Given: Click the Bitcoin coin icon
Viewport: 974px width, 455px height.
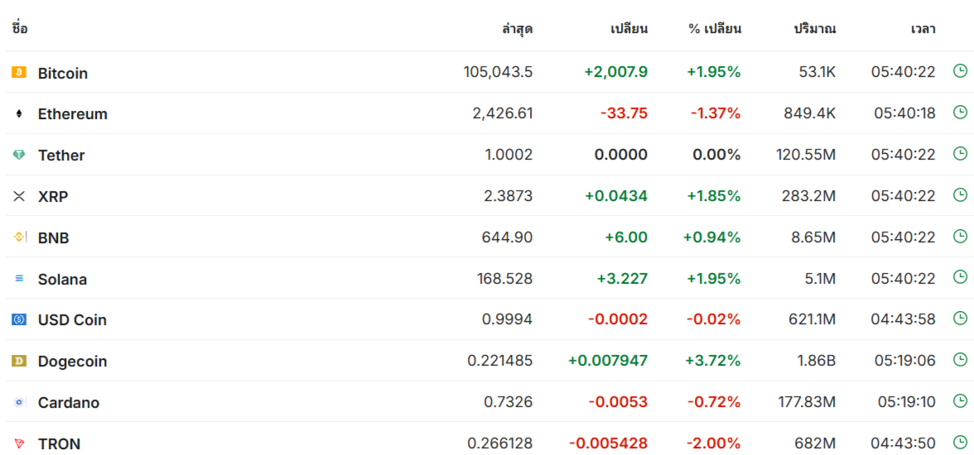Looking at the screenshot, I should pyautogui.click(x=19, y=73).
